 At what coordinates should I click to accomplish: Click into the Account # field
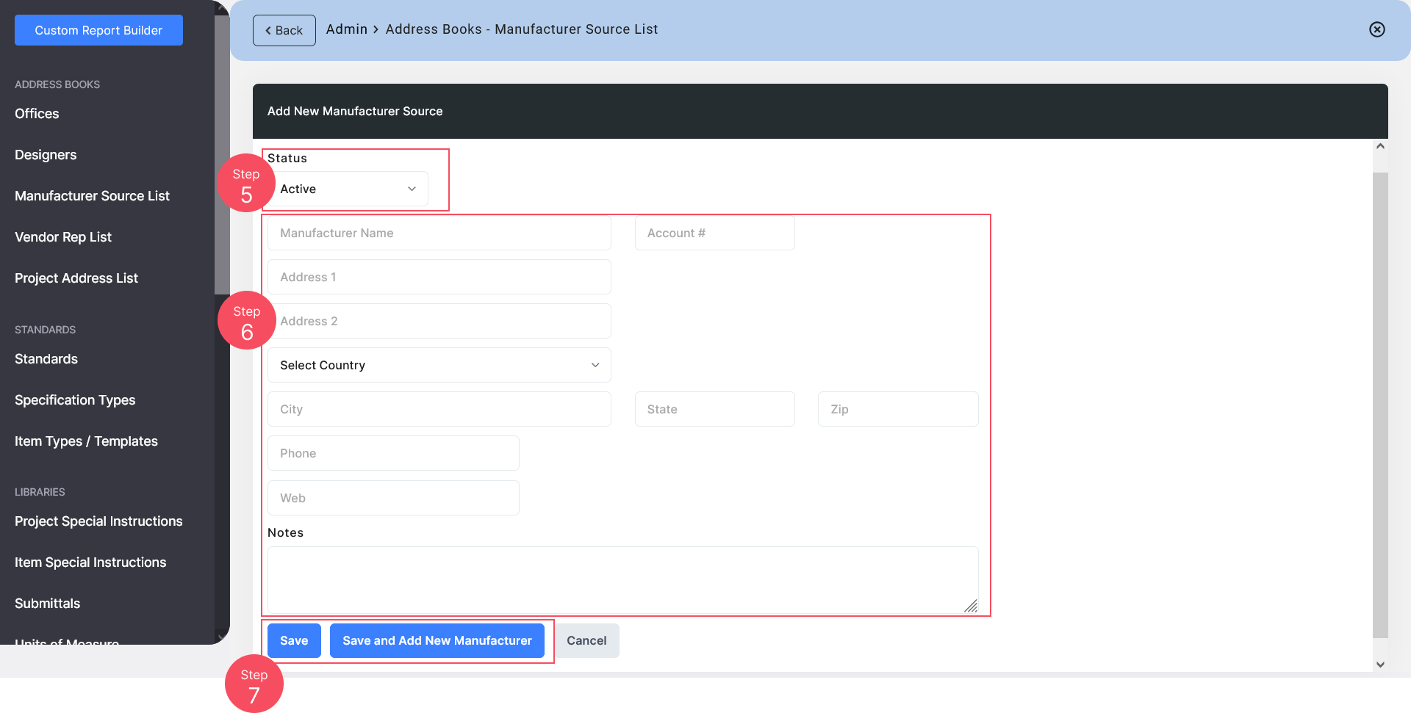click(x=715, y=233)
